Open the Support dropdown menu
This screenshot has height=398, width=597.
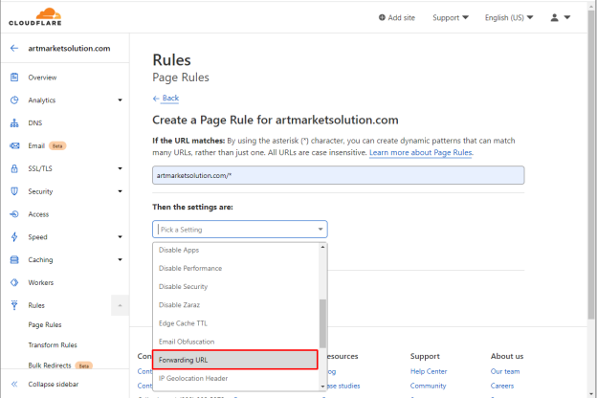click(451, 18)
